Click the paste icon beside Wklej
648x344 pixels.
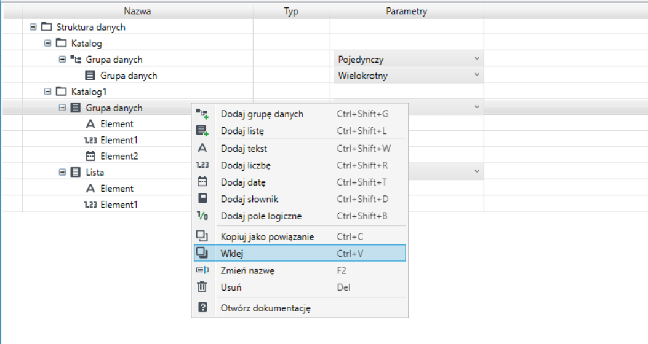(202, 253)
